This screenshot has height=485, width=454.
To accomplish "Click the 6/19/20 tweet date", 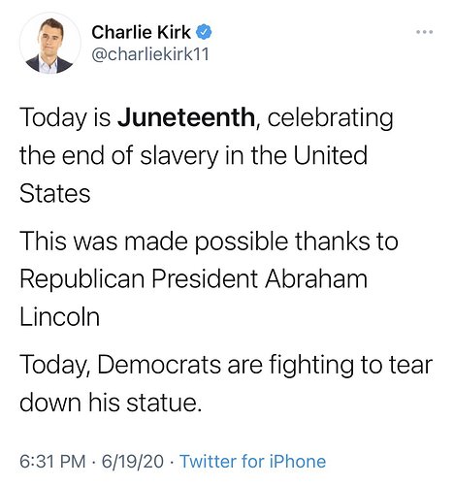I will (133, 461).
